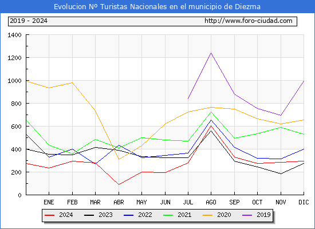Click the FEB month axis label
The image size is (315, 229).
coord(72,202)
